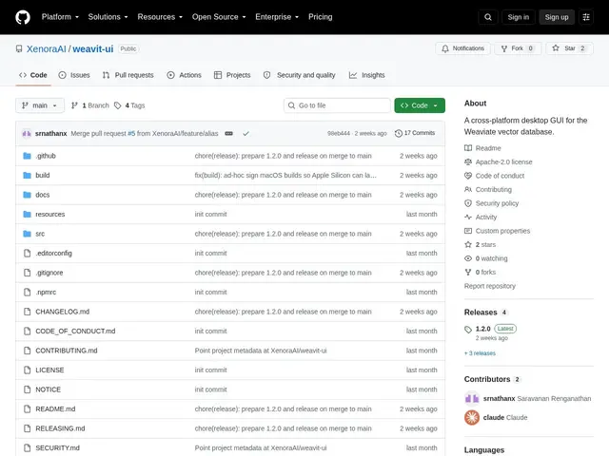Open the src folder
Screen dimensions: 609x456
(40, 234)
